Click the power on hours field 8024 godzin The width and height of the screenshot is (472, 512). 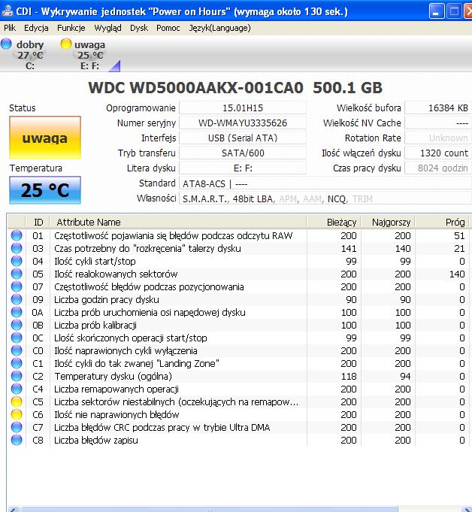point(438,168)
